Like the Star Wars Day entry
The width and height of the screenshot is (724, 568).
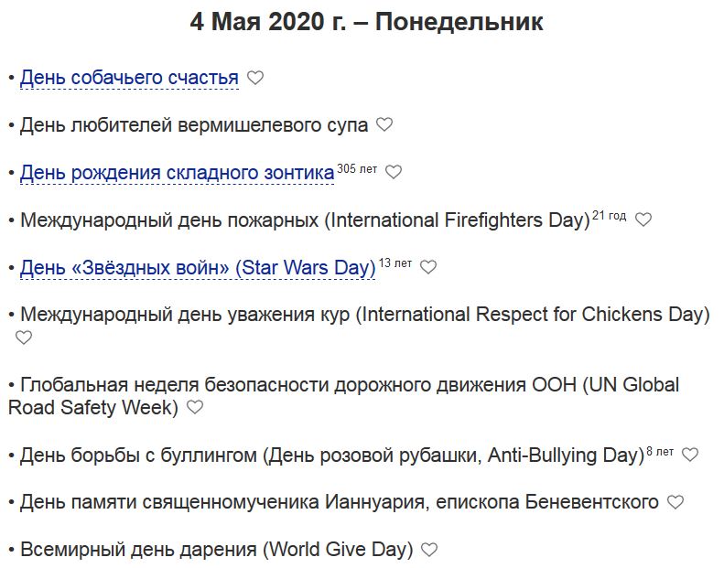pyautogui.click(x=428, y=267)
